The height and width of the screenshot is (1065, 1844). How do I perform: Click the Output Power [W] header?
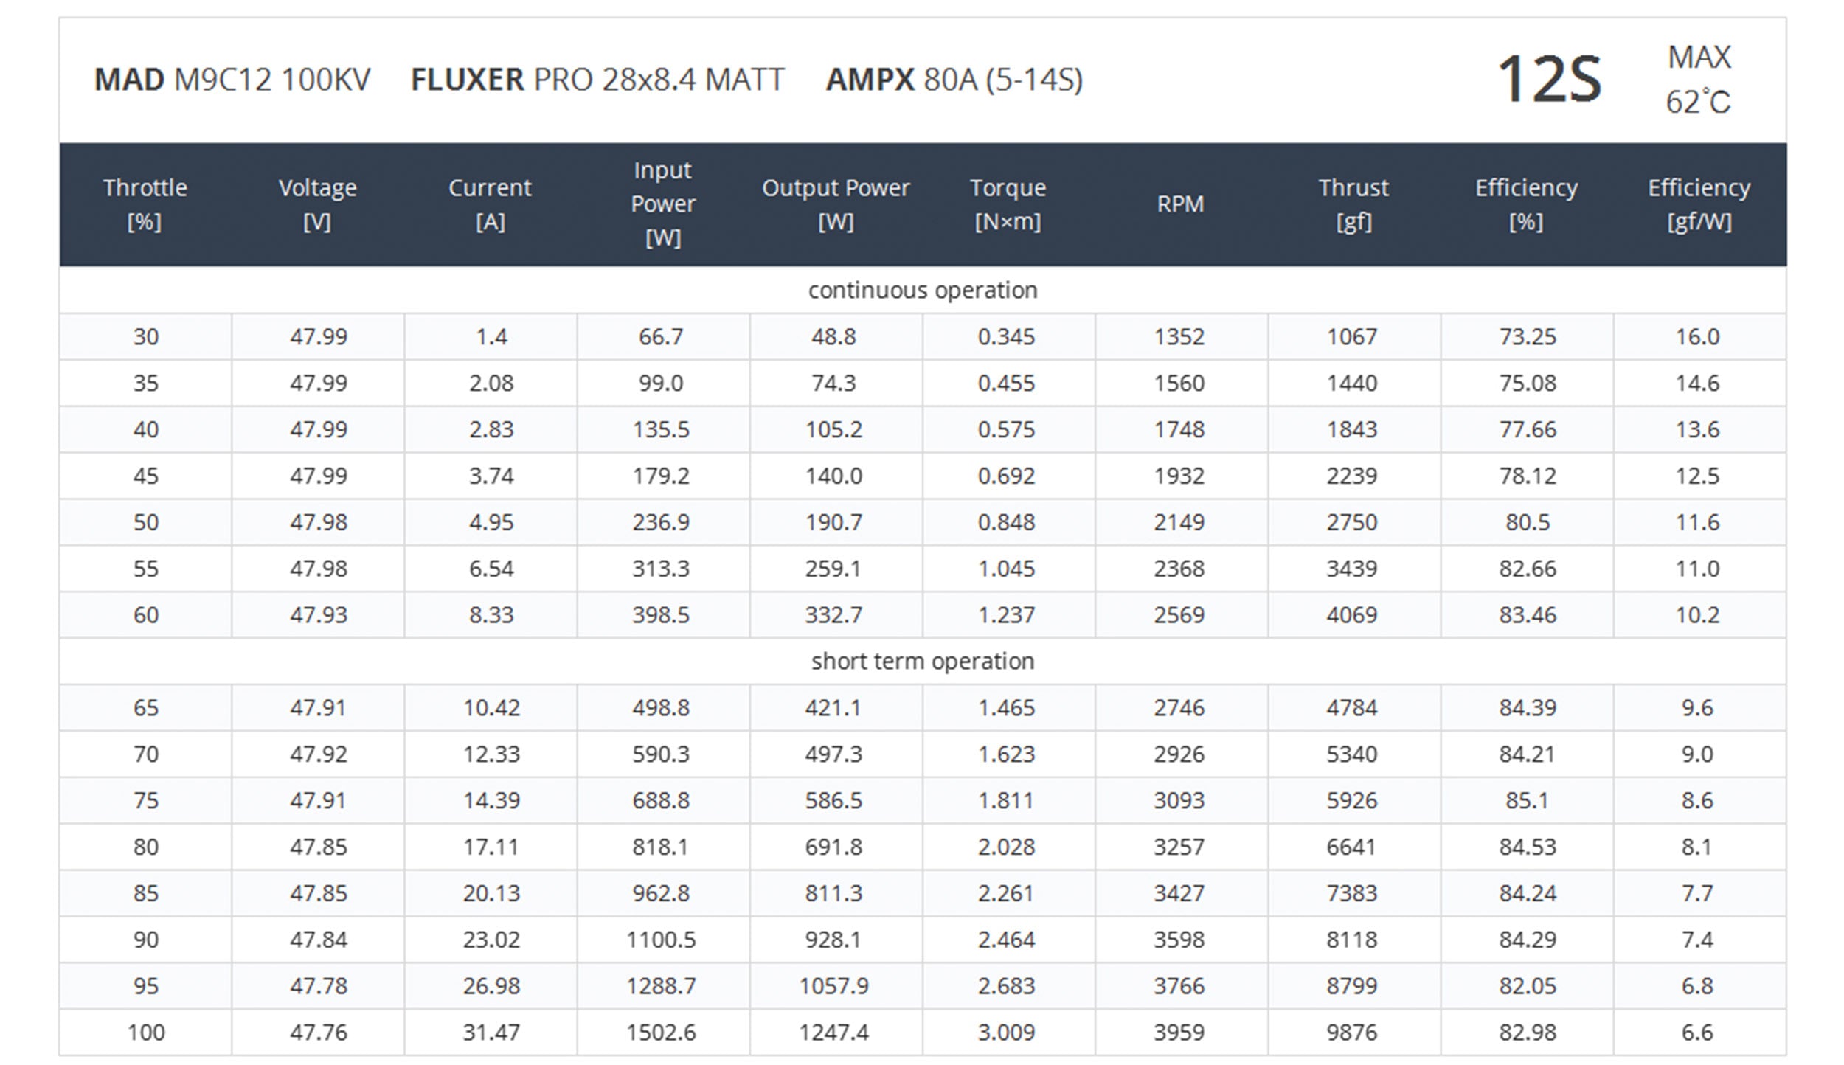pos(835,204)
